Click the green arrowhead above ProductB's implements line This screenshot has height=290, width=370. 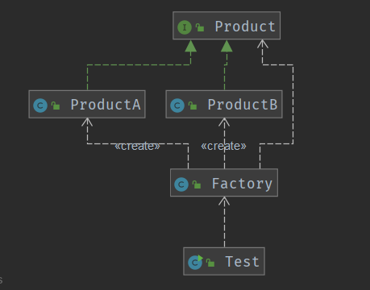click(227, 46)
